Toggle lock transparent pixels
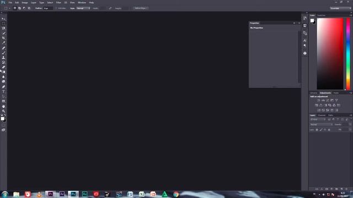The width and height of the screenshot is (353, 198). [x=317, y=130]
